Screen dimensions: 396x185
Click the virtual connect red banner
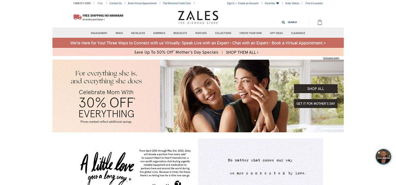click(x=198, y=43)
